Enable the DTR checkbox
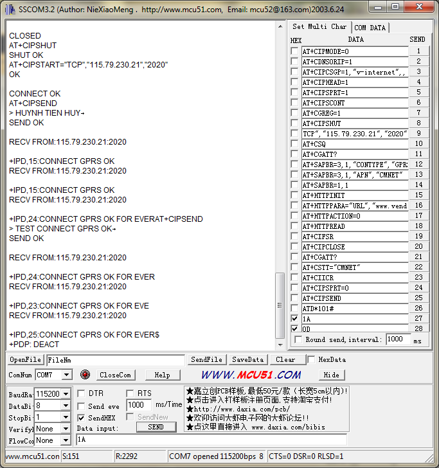This screenshot has width=439, height=468. click(x=81, y=393)
